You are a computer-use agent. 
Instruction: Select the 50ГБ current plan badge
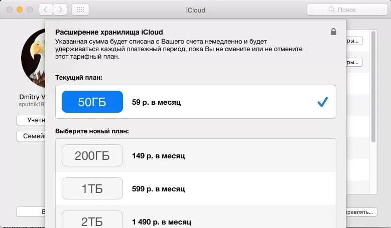[92, 102]
